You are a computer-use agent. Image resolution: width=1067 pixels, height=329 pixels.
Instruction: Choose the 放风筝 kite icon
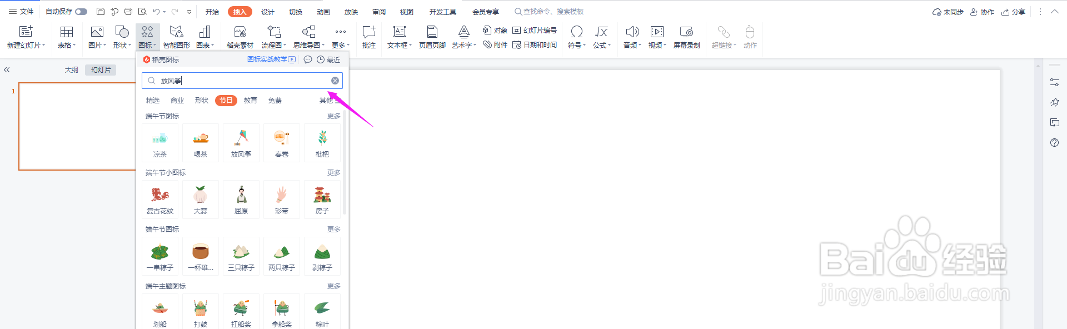[x=241, y=143]
